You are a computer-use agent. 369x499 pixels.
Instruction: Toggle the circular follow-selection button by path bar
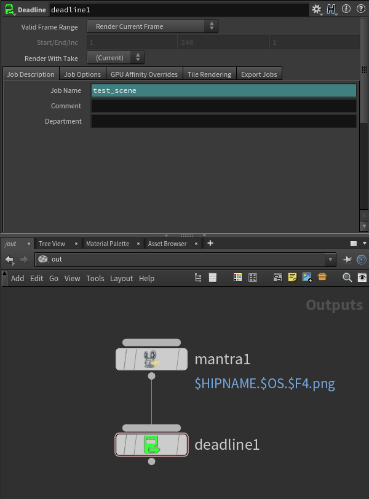[x=362, y=259]
